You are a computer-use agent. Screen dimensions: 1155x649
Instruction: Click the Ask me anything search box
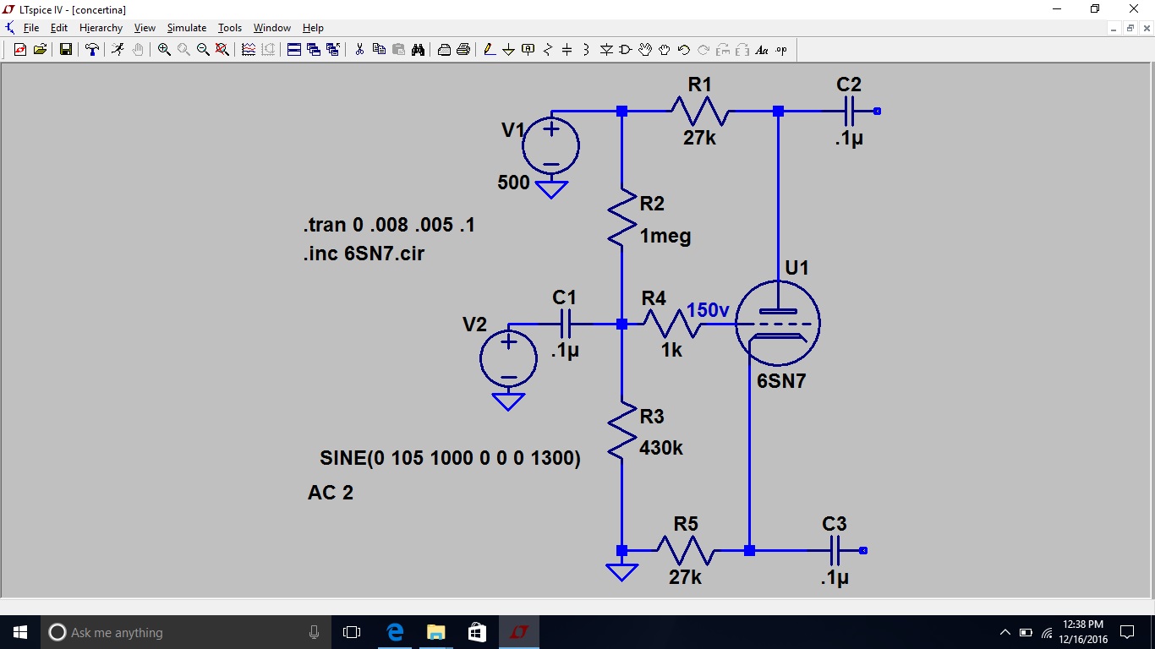[188, 632]
